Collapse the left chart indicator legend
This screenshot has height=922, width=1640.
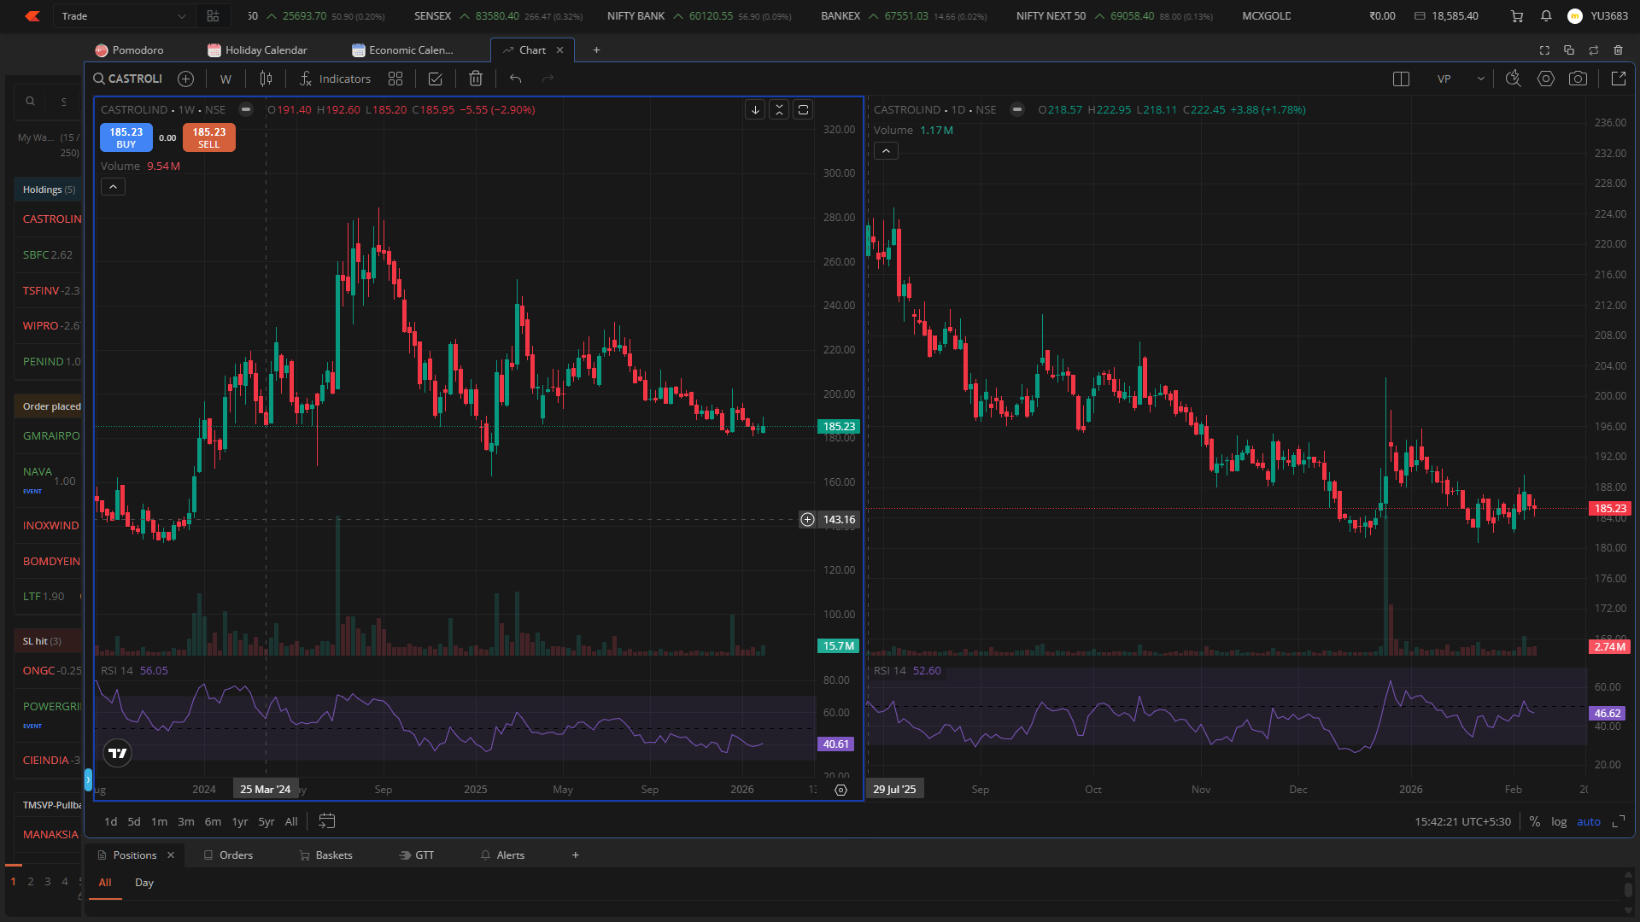[113, 186]
